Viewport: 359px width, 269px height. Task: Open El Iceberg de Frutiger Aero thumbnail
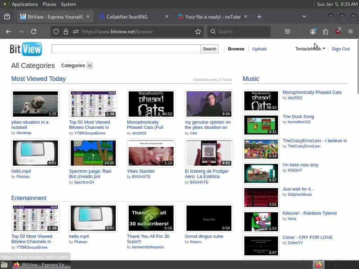(x=209, y=153)
